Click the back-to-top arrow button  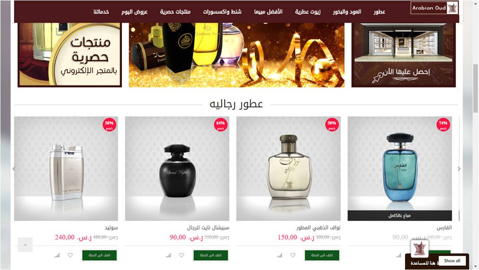26,245
